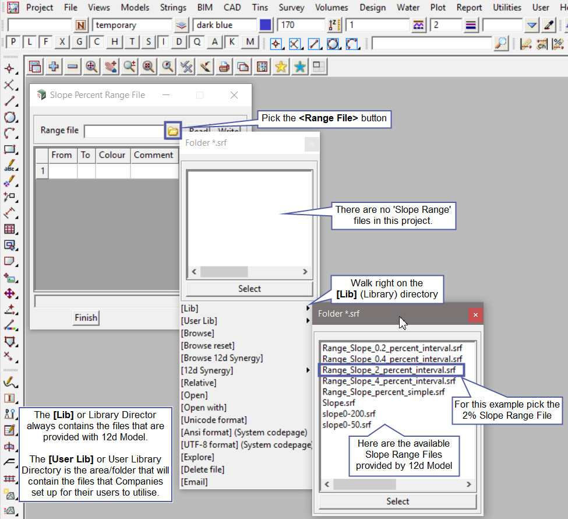Select Range_Slope_2_percent_interval.srf file
568x519 pixels.
click(390, 370)
